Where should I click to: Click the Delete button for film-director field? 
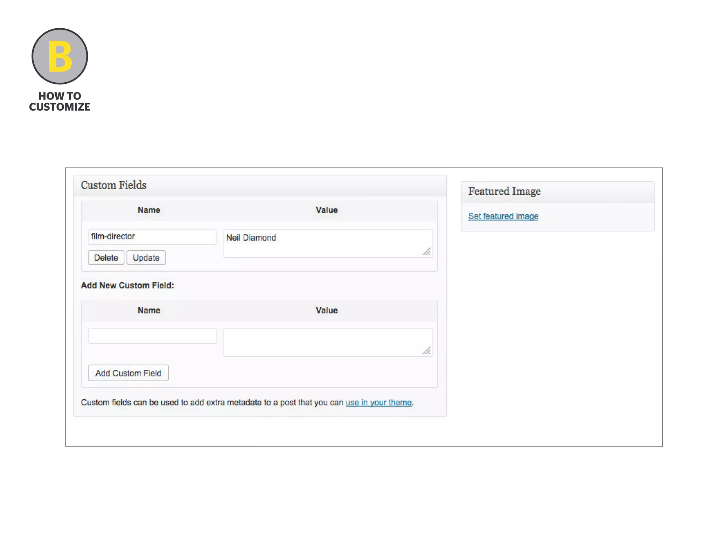pos(106,258)
